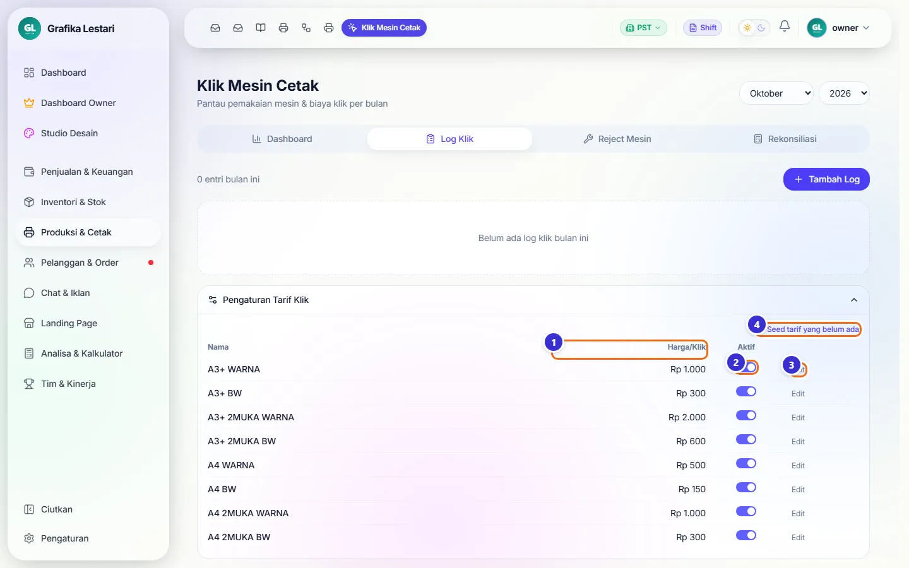Click the Inventori & Stok box icon

pyautogui.click(x=29, y=202)
